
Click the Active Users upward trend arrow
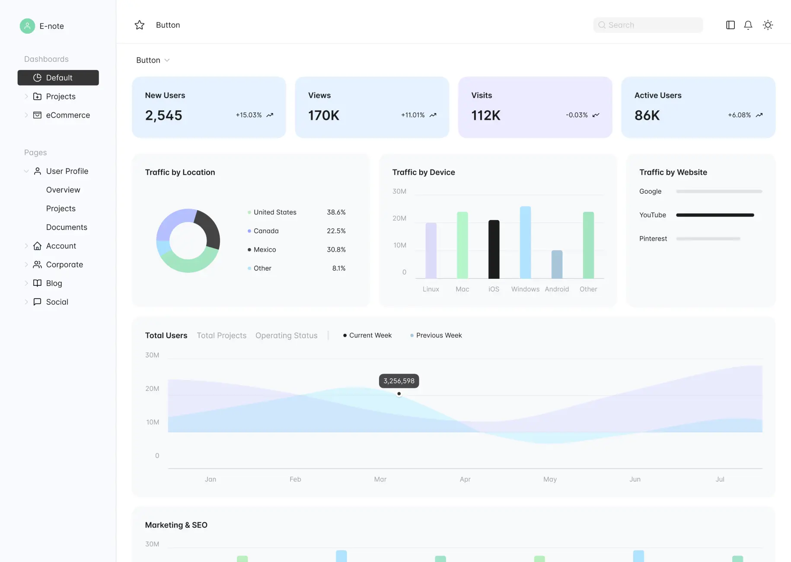click(x=759, y=115)
